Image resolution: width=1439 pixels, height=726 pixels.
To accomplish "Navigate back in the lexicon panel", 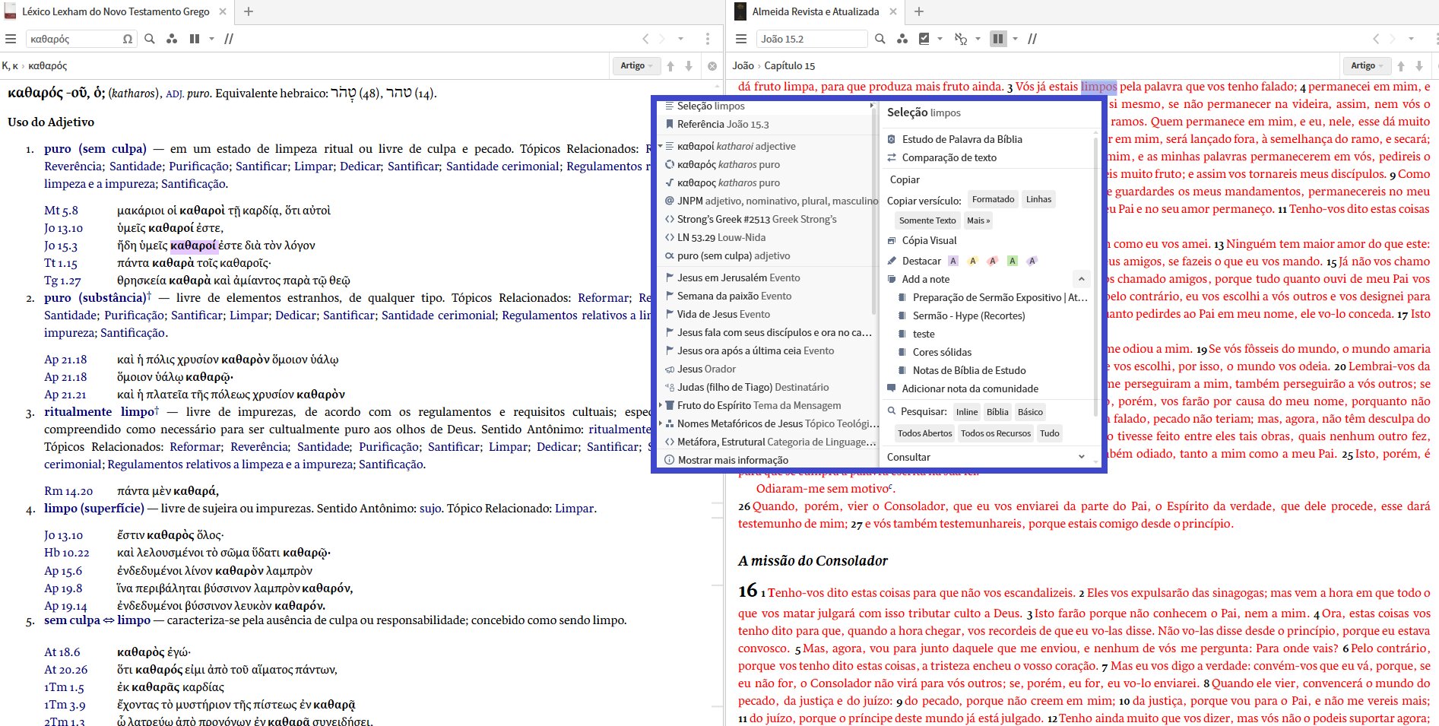I will (645, 39).
